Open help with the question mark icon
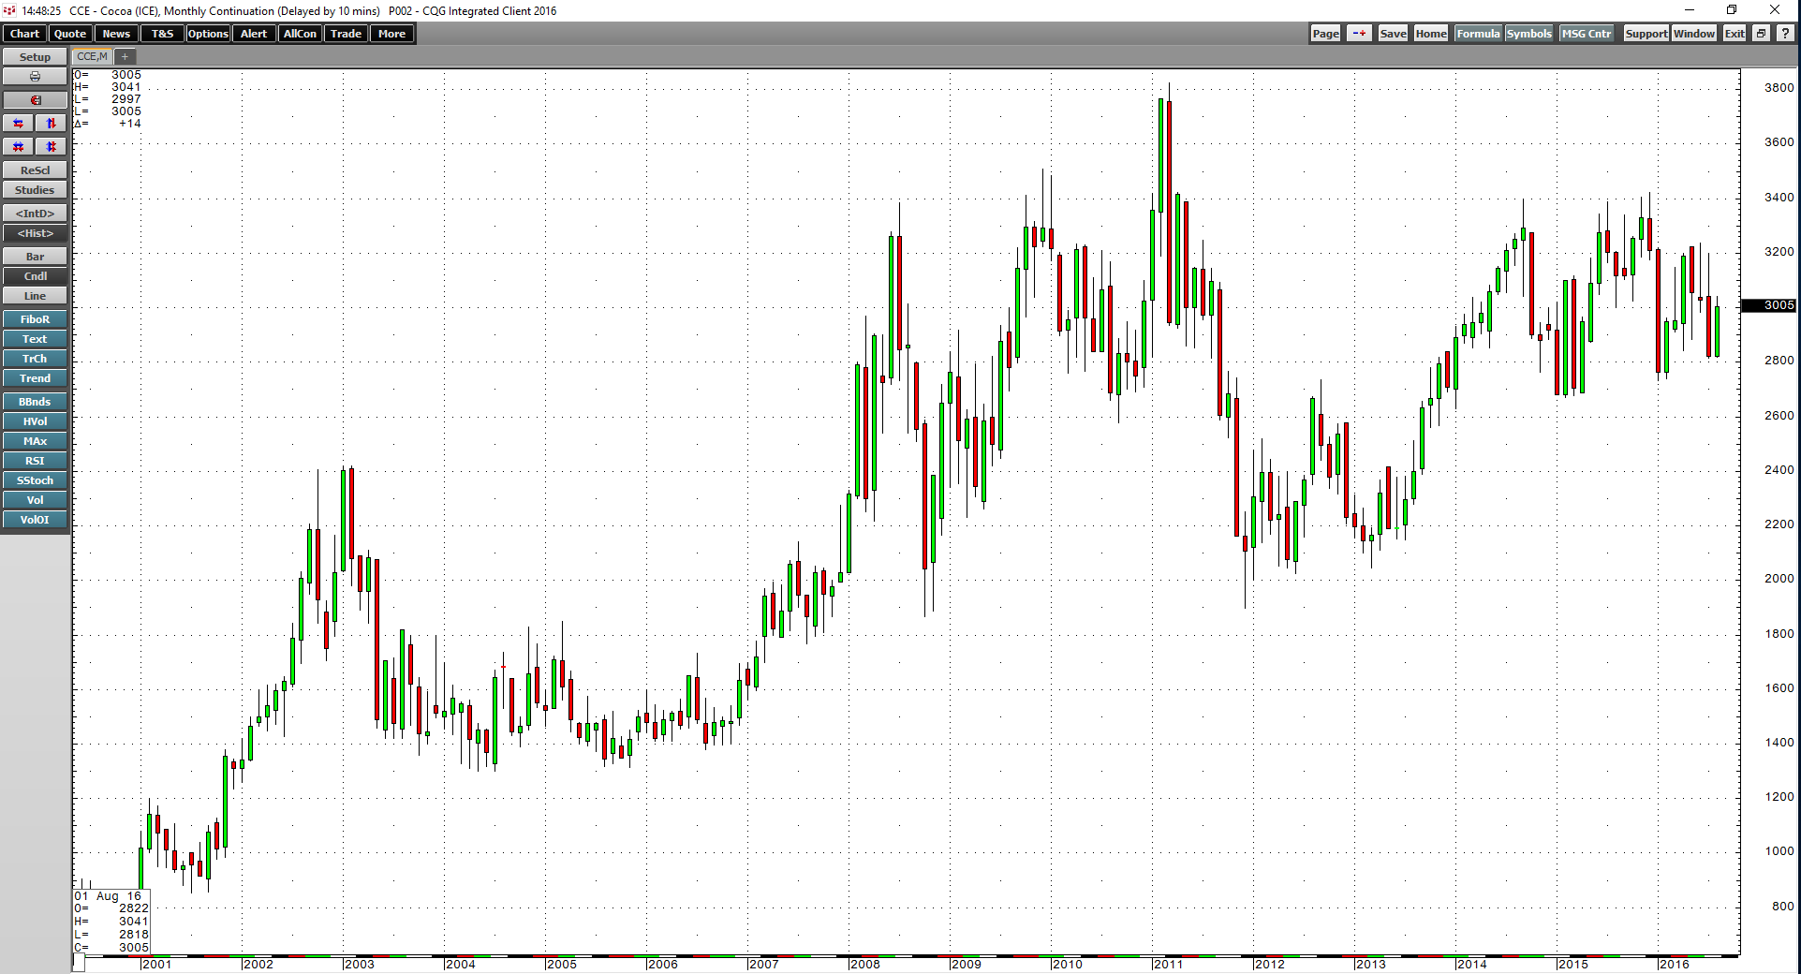Viewport: 1801px width, 974px height. coord(1785,34)
